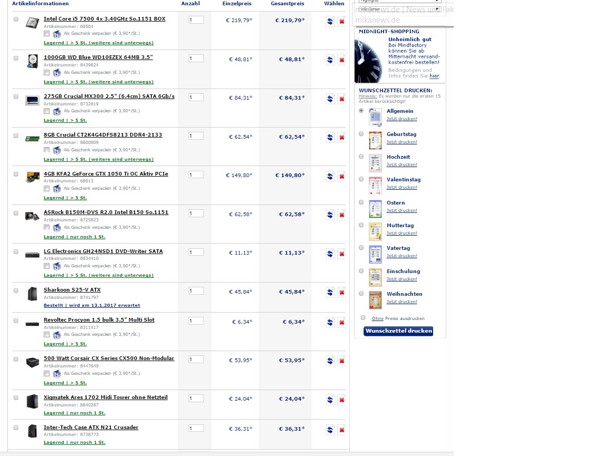The image size is (607, 456).
Task: Enable gift wrap for Intel Core i5 7500
Action: click(47, 34)
